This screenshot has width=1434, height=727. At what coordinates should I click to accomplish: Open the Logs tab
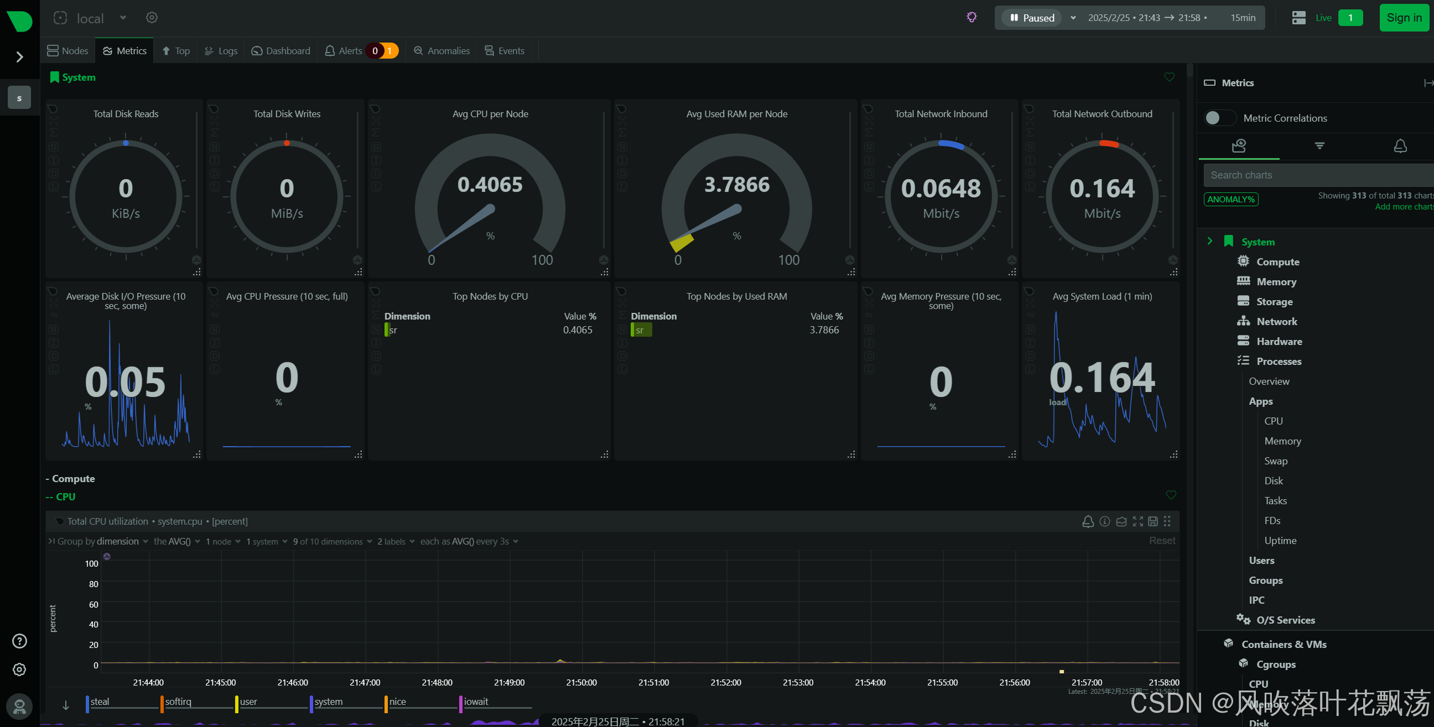tap(221, 51)
